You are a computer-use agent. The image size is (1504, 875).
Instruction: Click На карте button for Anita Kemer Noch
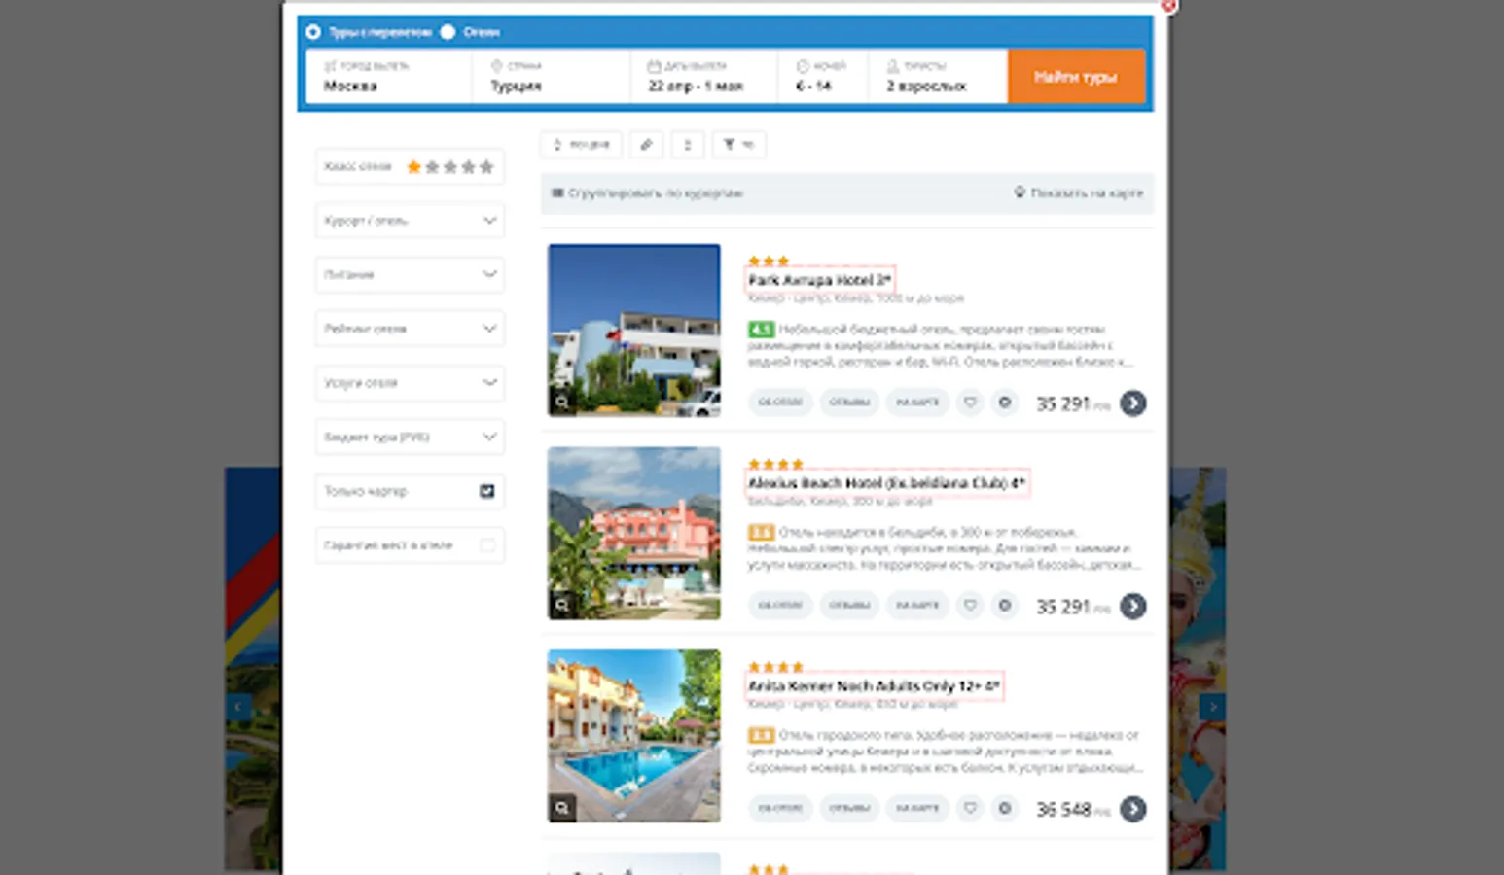[917, 809]
